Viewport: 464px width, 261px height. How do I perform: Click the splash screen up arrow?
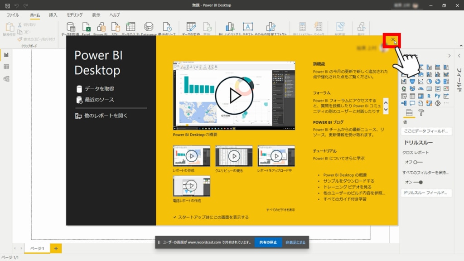pyautogui.click(x=386, y=103)
